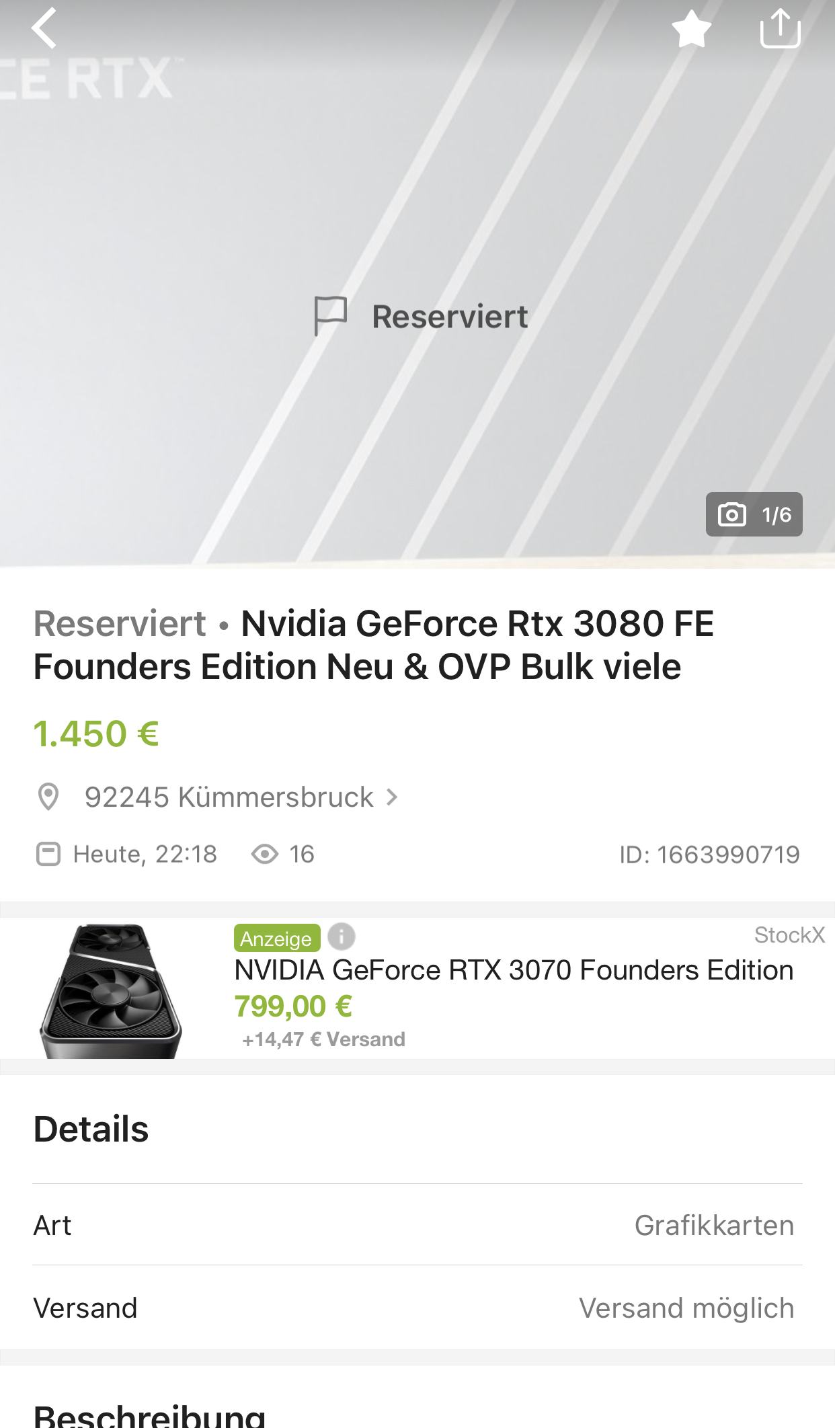Image resolution: width=835 pixels, height=1428 pixels.
Task: Tap the posting date calendar icon
Action: [x=48, y=854]
